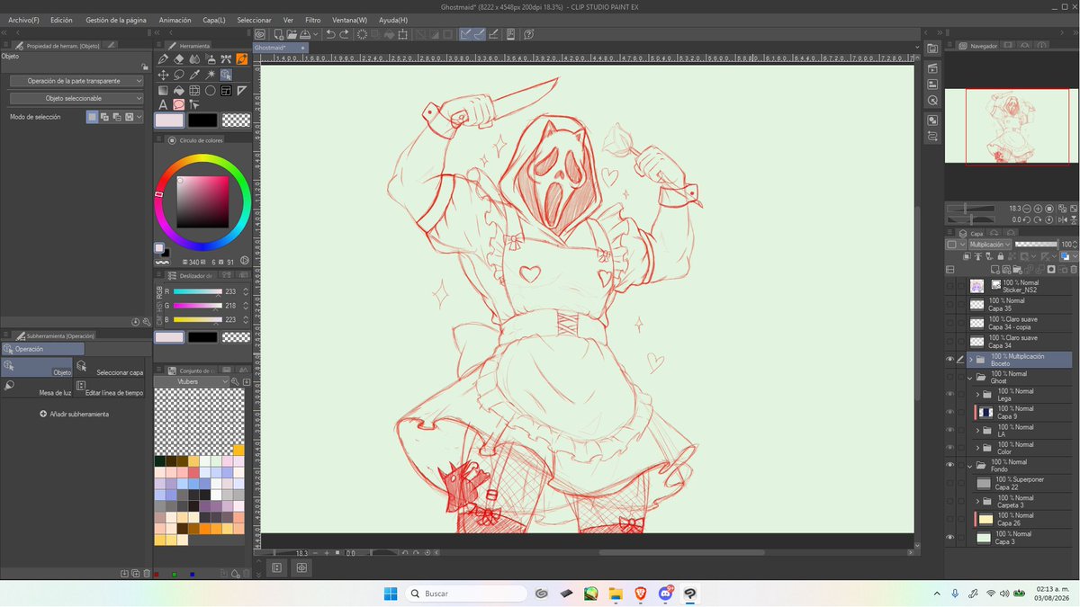
Task: Click the layer opacity slider
Action: 1036,245
